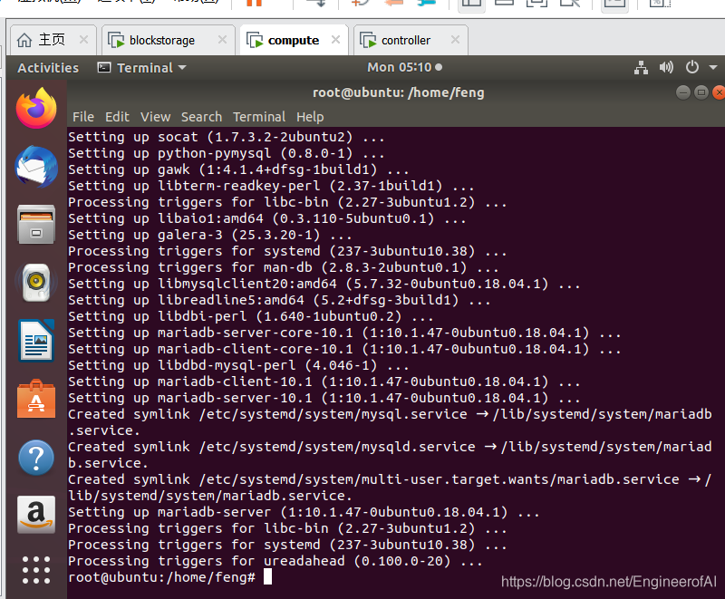Close the controller tab
Image resolution: width=725 pixels, height=599 pixels.
[x=456, y=40]
